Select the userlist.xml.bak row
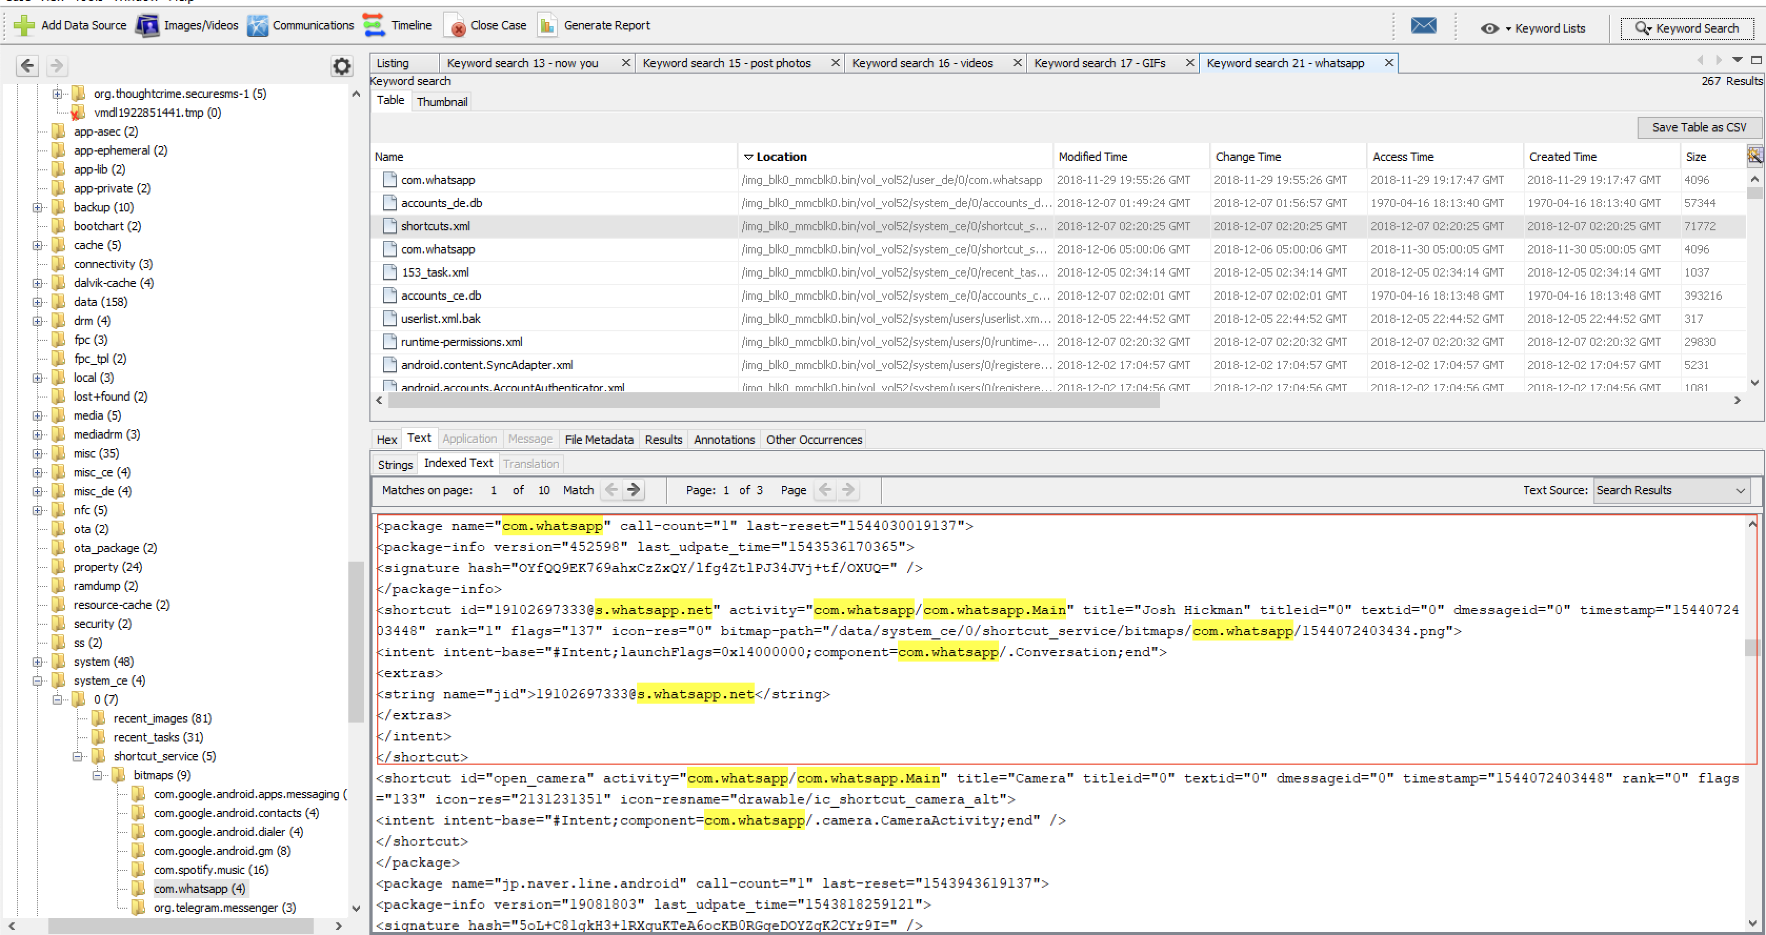 point(1058,319)
